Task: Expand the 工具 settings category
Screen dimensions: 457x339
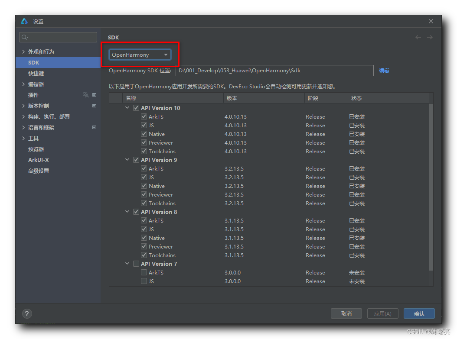Action: 23,138
